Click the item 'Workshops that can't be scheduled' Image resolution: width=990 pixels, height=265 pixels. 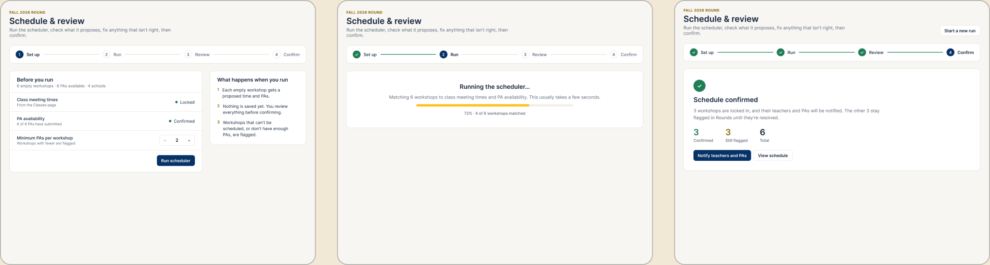[x=253, y=129]
